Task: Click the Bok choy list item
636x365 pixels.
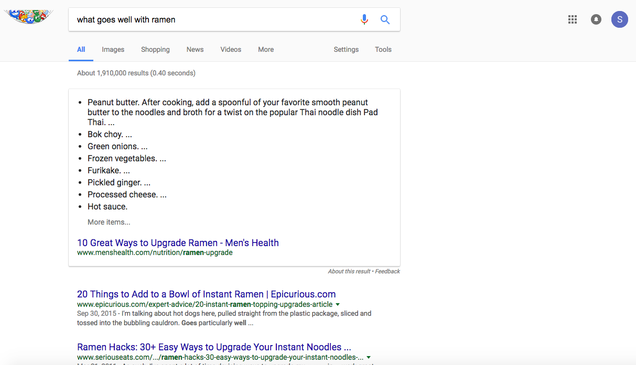Action: (x=110, y=135)
